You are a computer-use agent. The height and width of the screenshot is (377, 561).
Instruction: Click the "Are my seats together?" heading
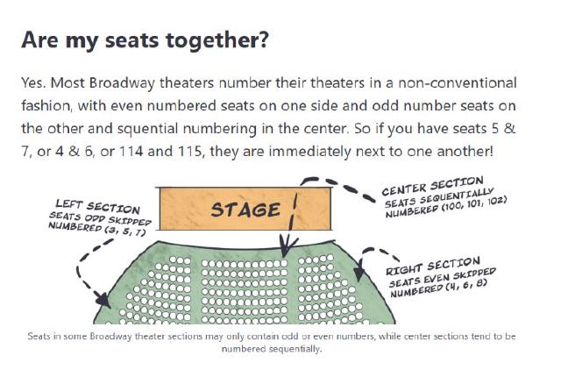pos(146,40)
